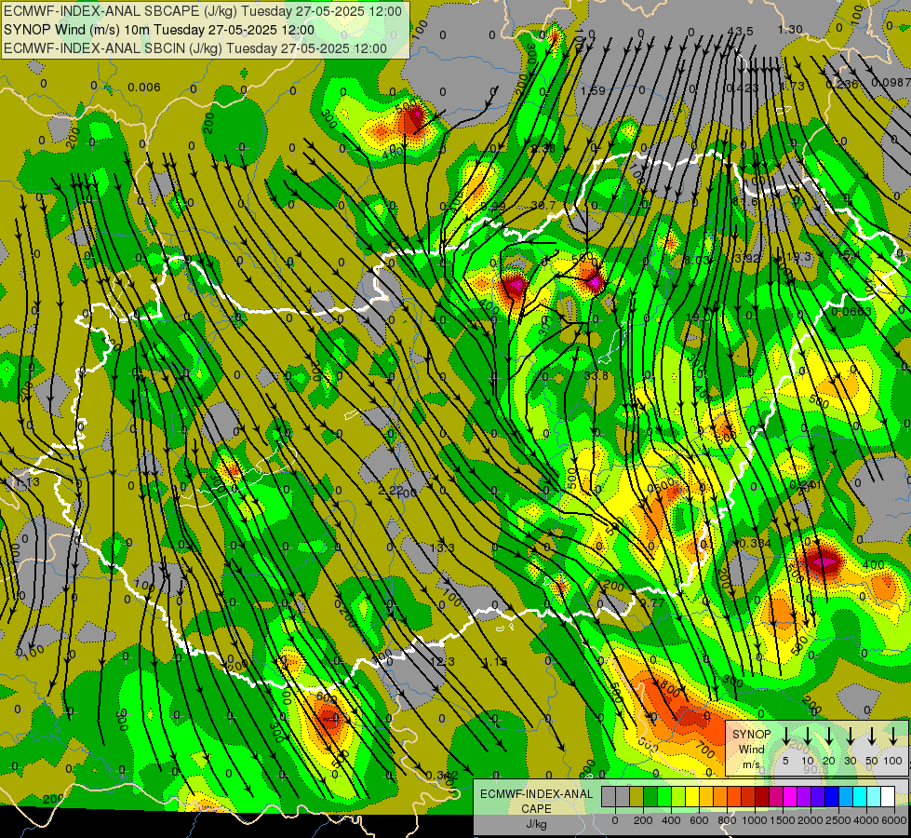Click the 12.3 value on the map
This screenshot has width=911, height=838.
click(x=442, y=662)
